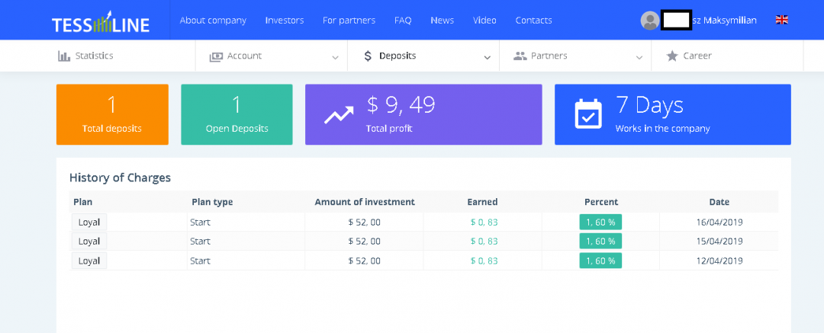The image size is (824, 333).
Task: Open the About company menu
Action: [213, 21]
